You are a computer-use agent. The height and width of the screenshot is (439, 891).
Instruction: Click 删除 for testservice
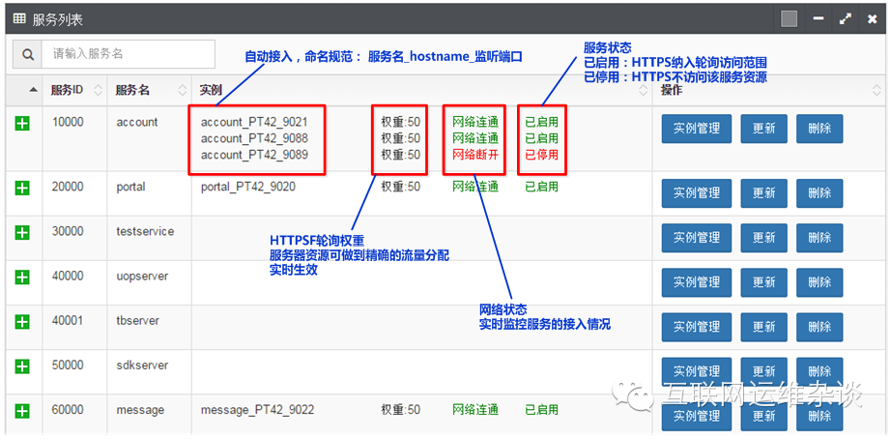[819, 238]
